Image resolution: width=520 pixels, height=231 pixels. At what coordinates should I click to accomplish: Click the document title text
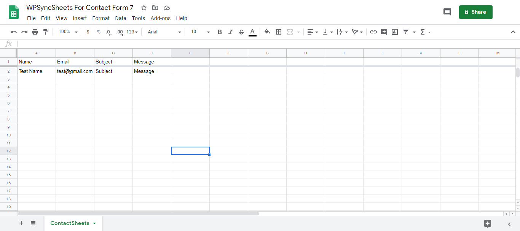80,8
